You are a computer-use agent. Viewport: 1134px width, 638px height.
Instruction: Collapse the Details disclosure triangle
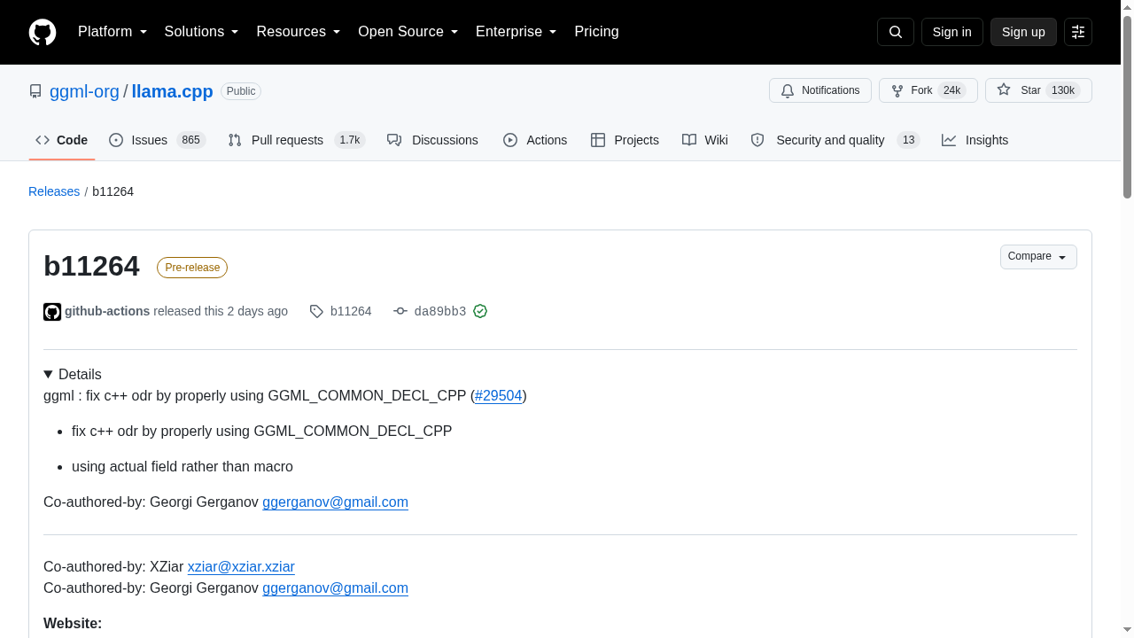48,375
